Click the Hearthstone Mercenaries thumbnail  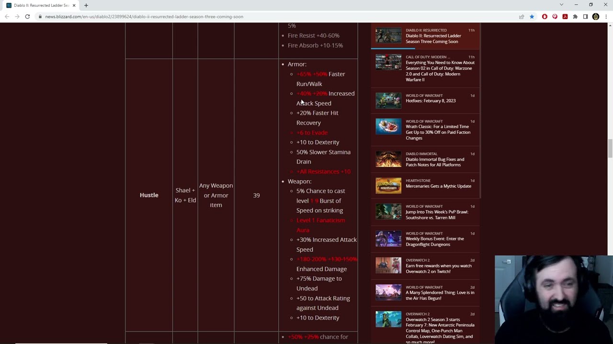pyautogui.click(x=388, y=186)
